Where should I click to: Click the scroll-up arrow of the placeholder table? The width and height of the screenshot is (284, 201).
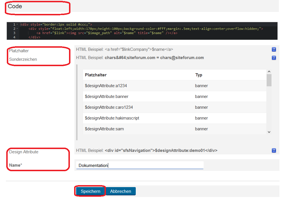click(x=269, y=72)
